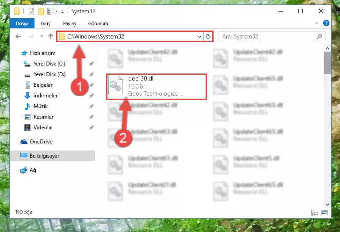340x232 pixels.
Task: Click the dec130.dll gear file icon
Action: point(115,85)
